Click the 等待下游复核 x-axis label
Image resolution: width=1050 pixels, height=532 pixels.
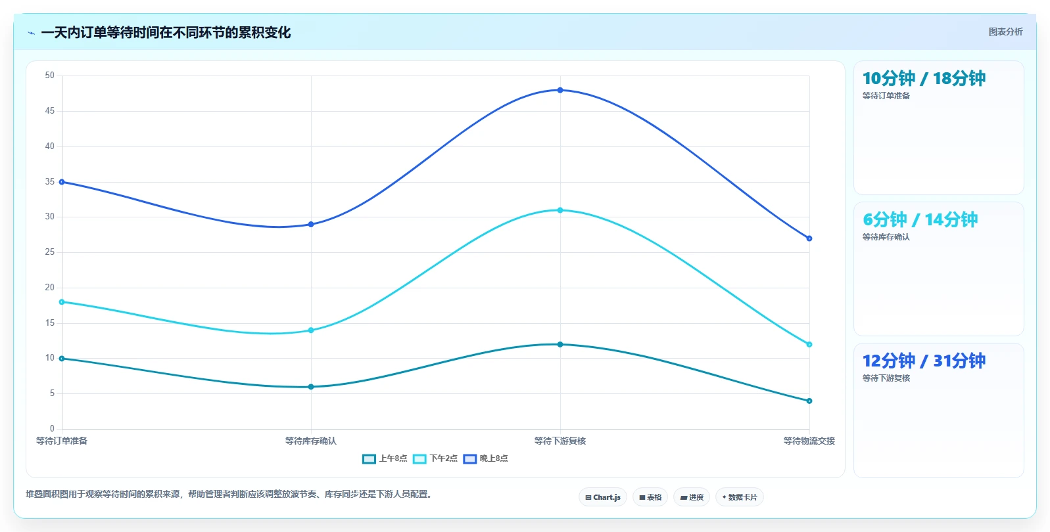click(560, 441)
